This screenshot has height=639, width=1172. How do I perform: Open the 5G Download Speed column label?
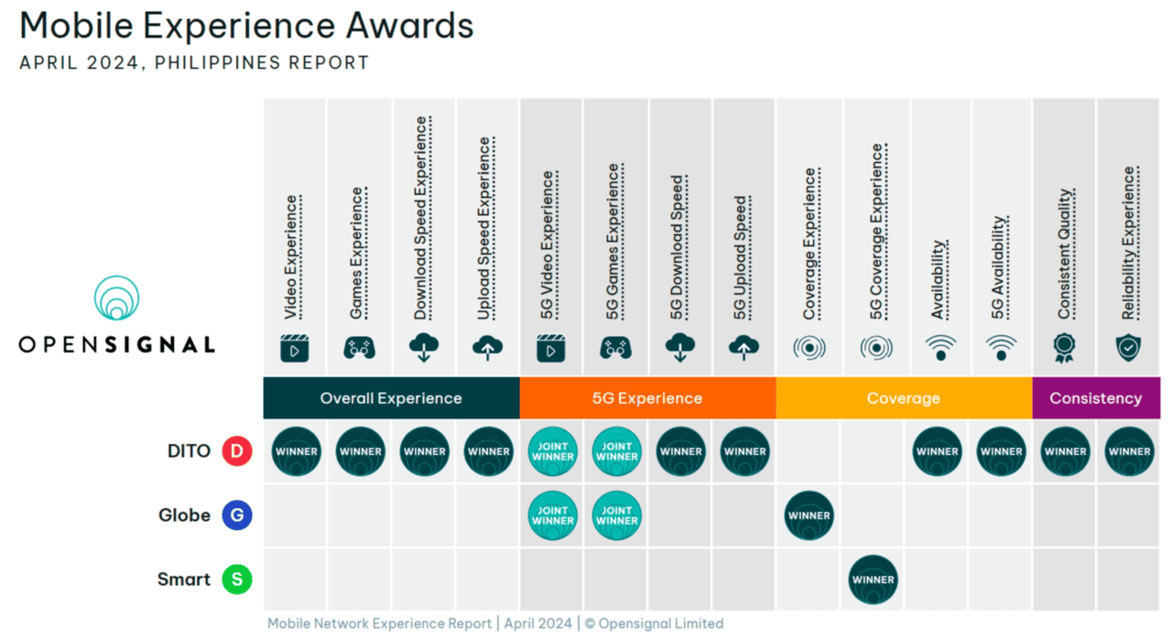tap(678, 247)
